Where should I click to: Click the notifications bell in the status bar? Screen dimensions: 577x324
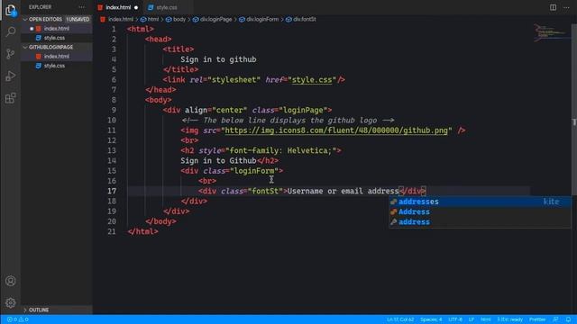click(x=569, y=319)
